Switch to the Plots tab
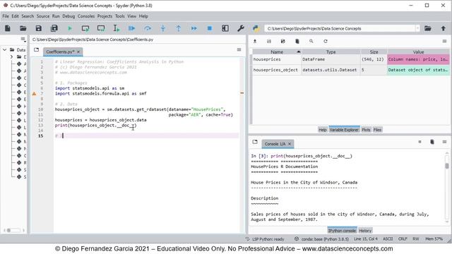452x254 pixels. [366, 130]
